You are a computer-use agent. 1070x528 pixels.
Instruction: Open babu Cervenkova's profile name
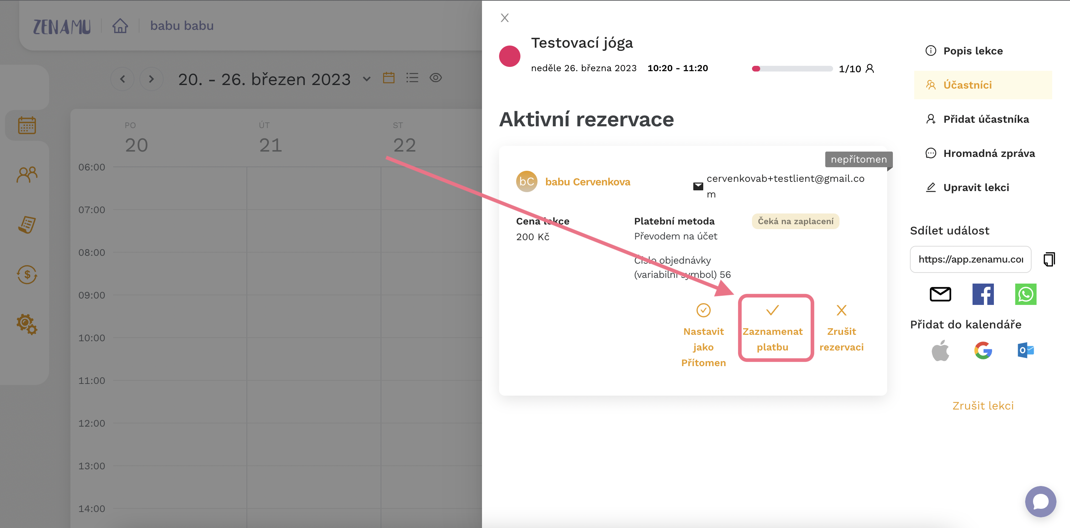point(587,181)
